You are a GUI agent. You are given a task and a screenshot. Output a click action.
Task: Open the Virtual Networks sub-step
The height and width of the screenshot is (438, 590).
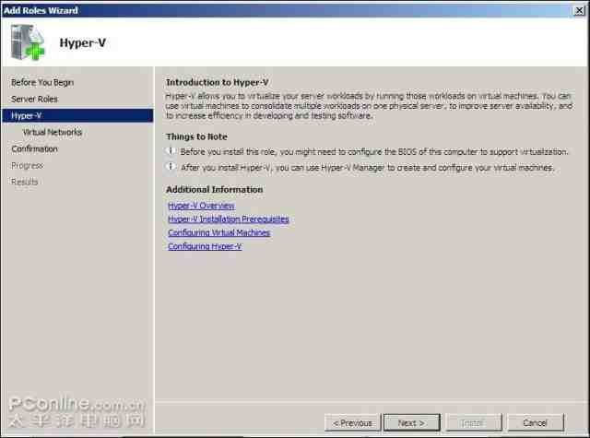click(53, 132)
